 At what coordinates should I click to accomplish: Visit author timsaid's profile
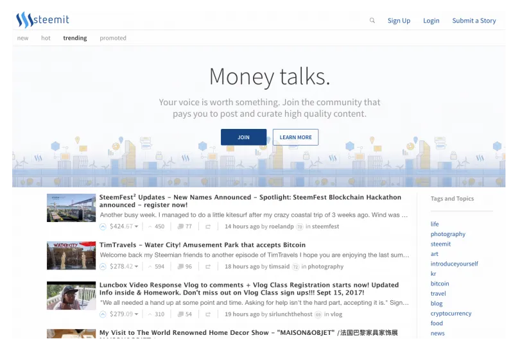tap(279, 267)
